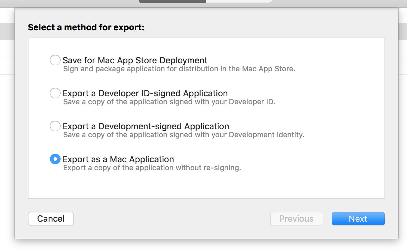Select Save for Mac App Store Deployment radio
The height and width of the screenshot is (250, 407).
tap(55, 60)
